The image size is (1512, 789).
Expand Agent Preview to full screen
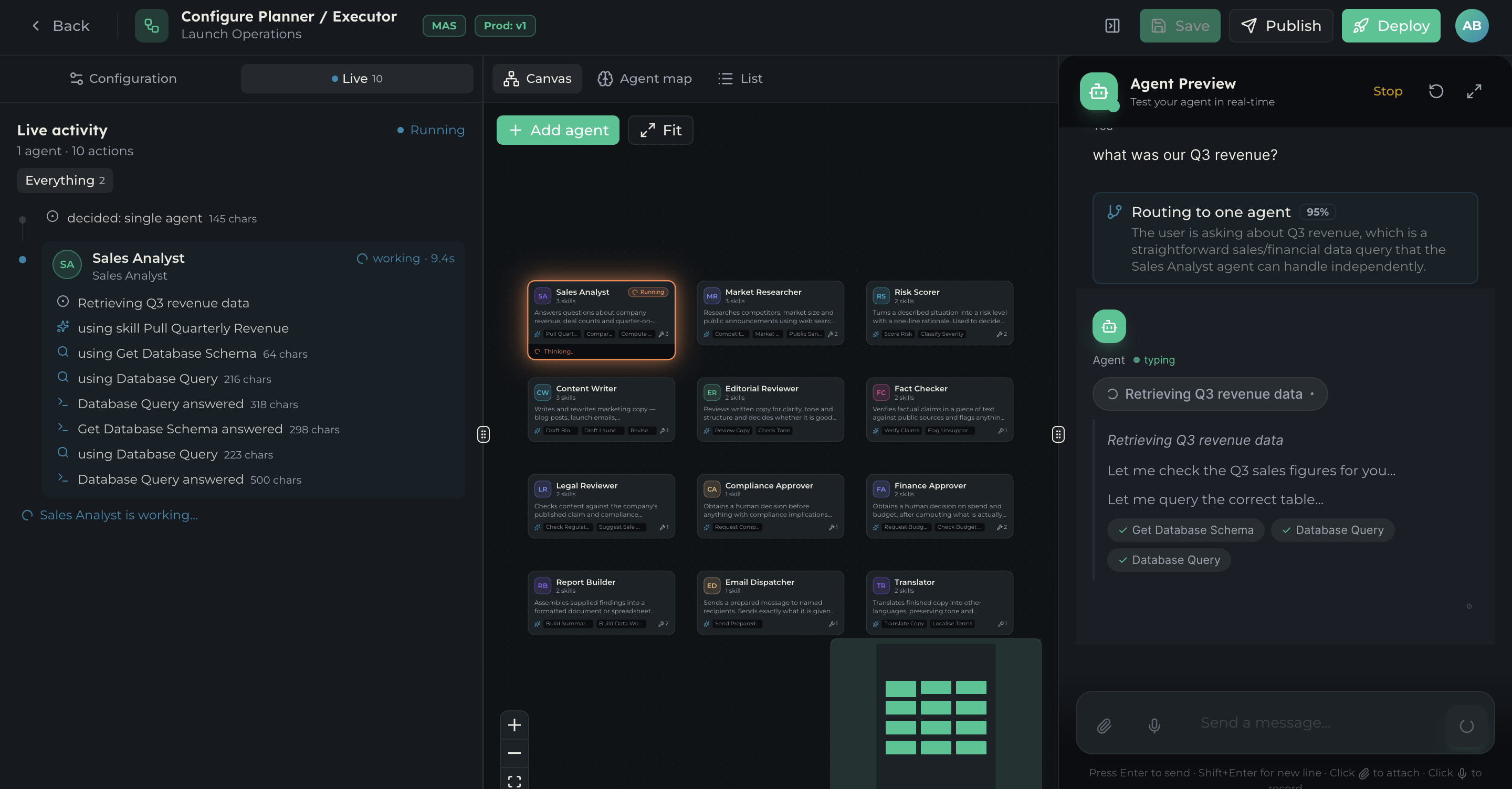(1474, 91)
